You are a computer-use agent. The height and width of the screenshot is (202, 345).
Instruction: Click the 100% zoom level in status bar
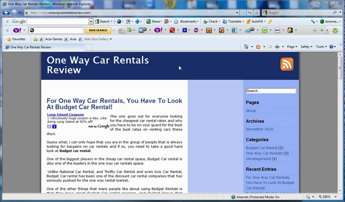pyautogui.click(x=326, y=197)
